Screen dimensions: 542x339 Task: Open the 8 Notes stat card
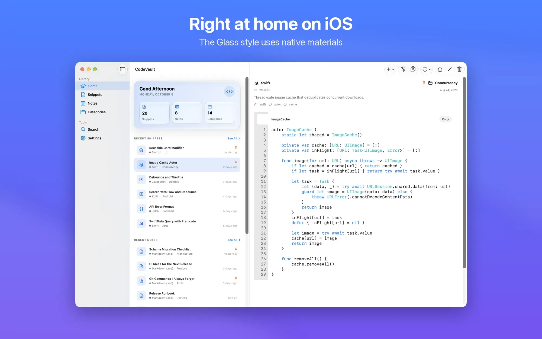(x=187, y=113)
